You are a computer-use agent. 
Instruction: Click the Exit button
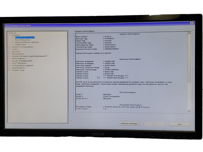tap(180, 124)
